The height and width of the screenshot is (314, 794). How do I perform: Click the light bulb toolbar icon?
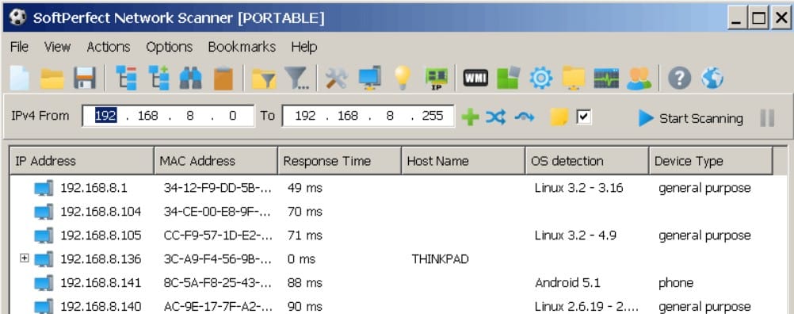pyautogui.click(x=403, y=78)
